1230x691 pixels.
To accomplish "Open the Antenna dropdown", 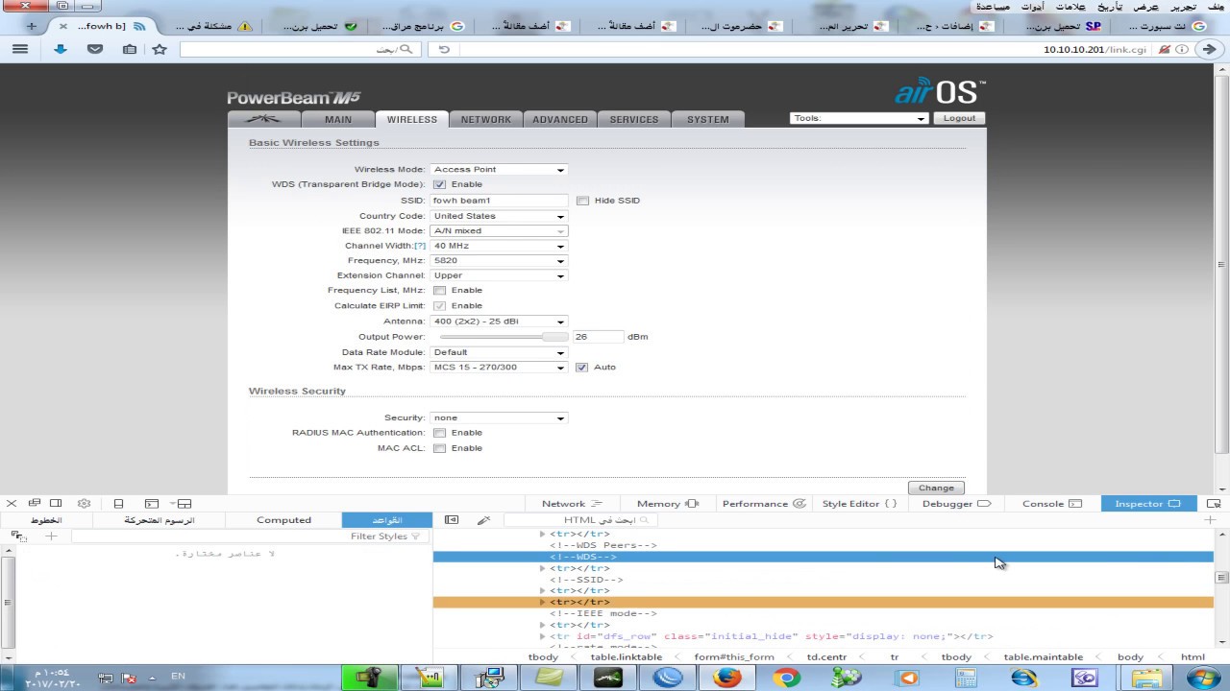I will click(499, 322).
